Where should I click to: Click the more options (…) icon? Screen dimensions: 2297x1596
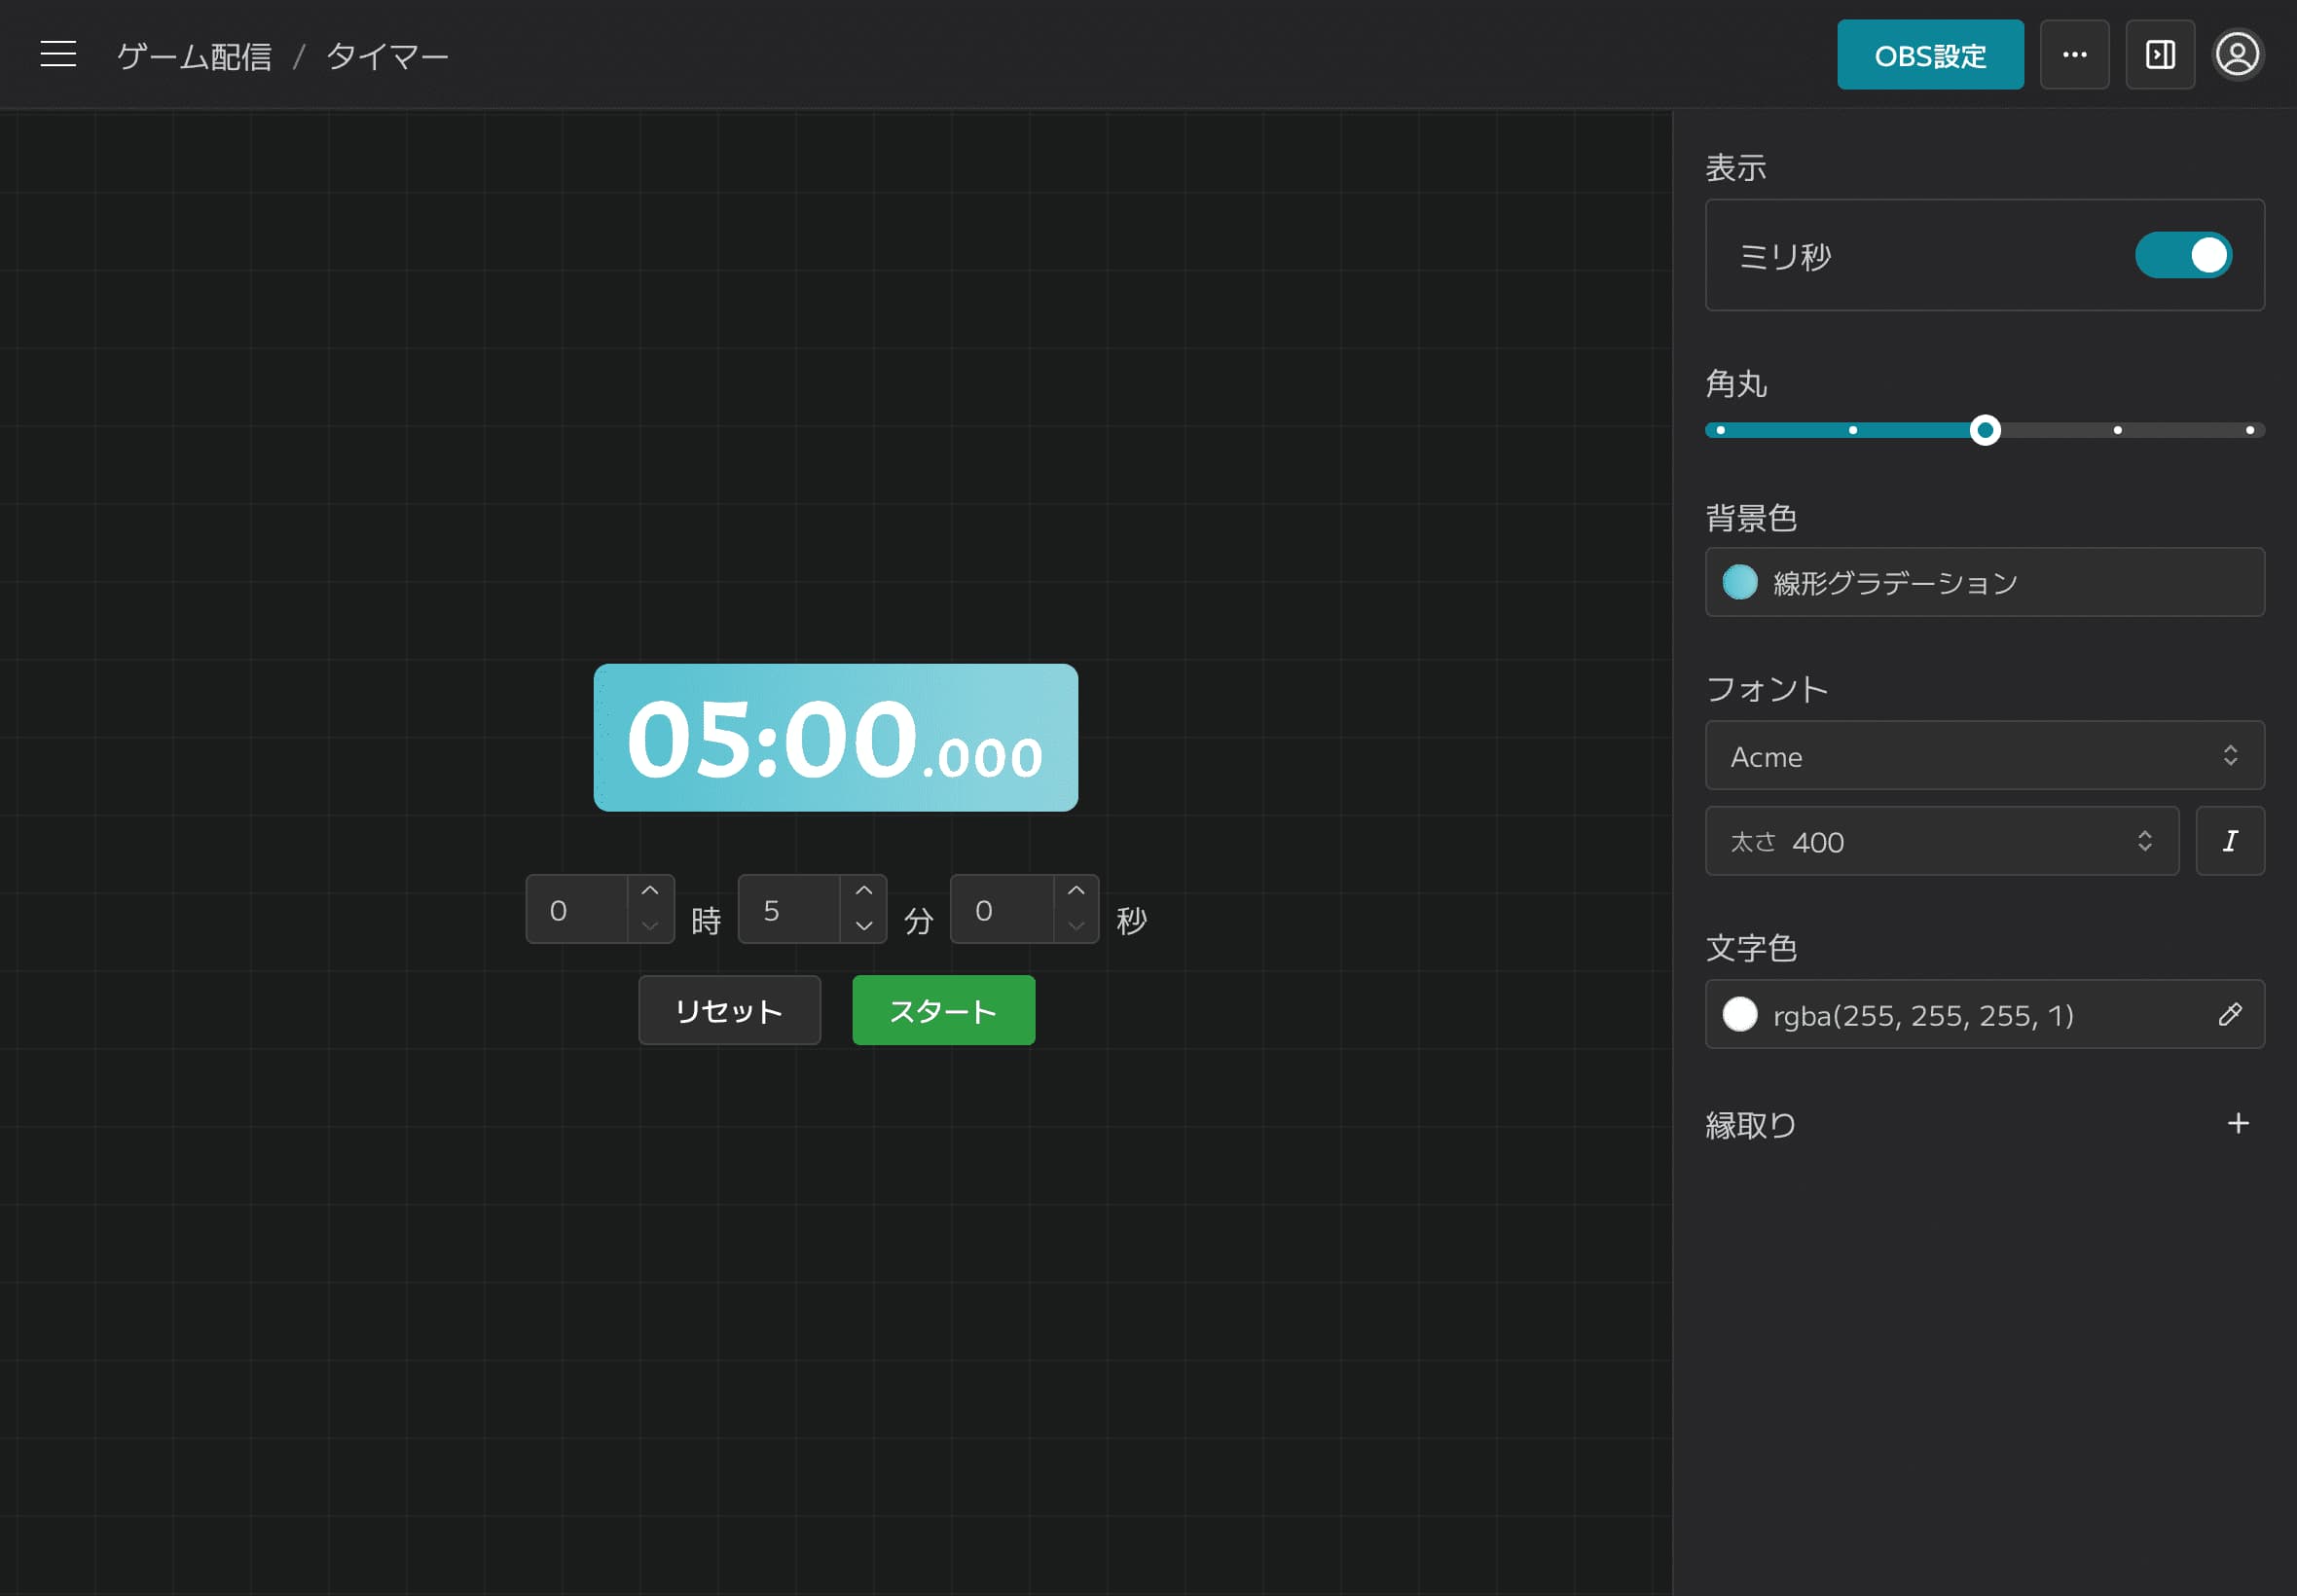point(2075,54)
